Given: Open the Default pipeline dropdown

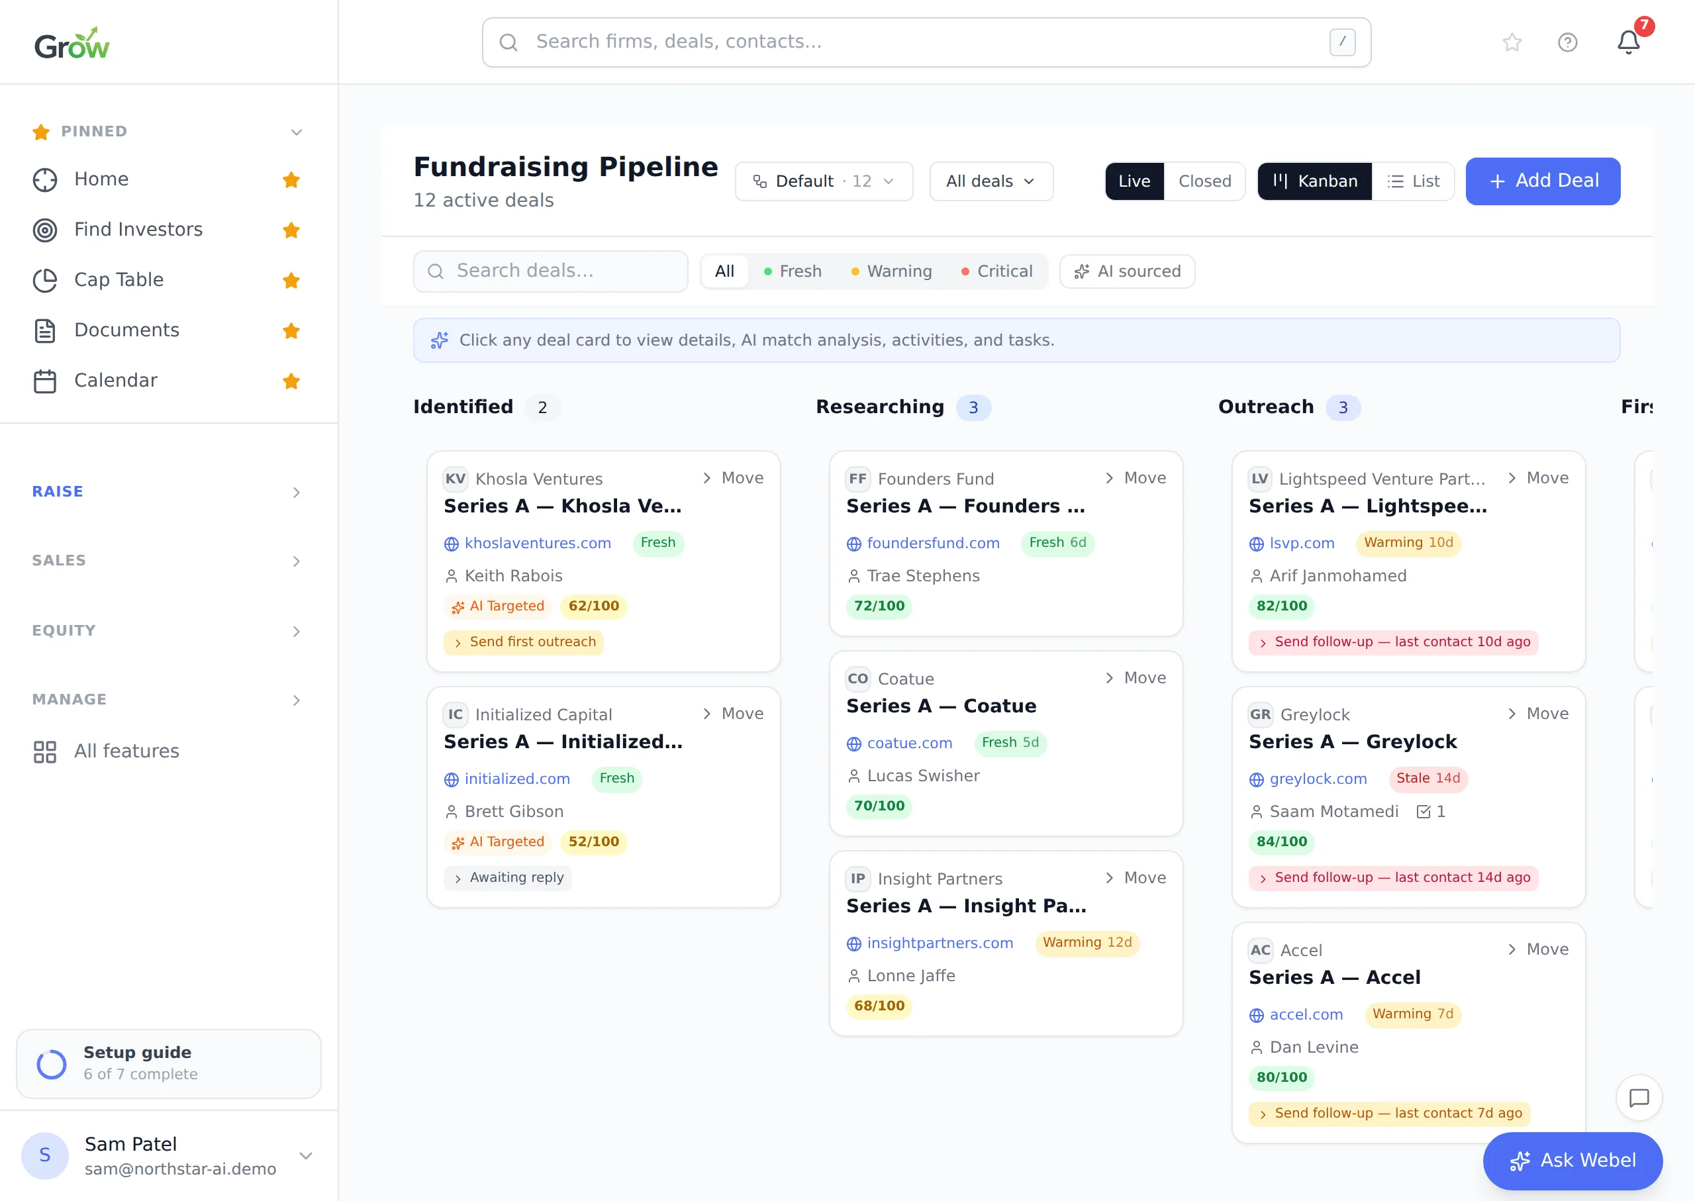Looking at the screenshot, I should tap(823, 181).
